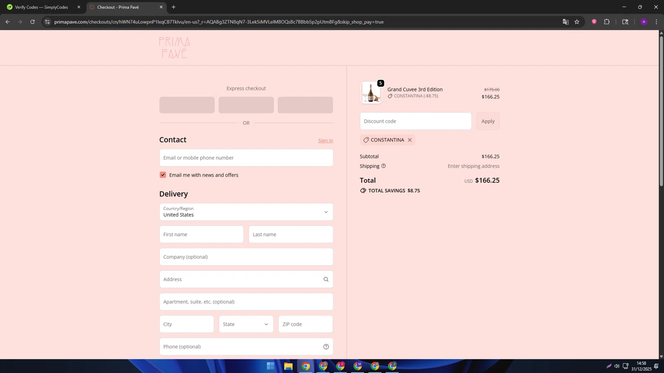Click the third express checkout button

tap(305, 105)
